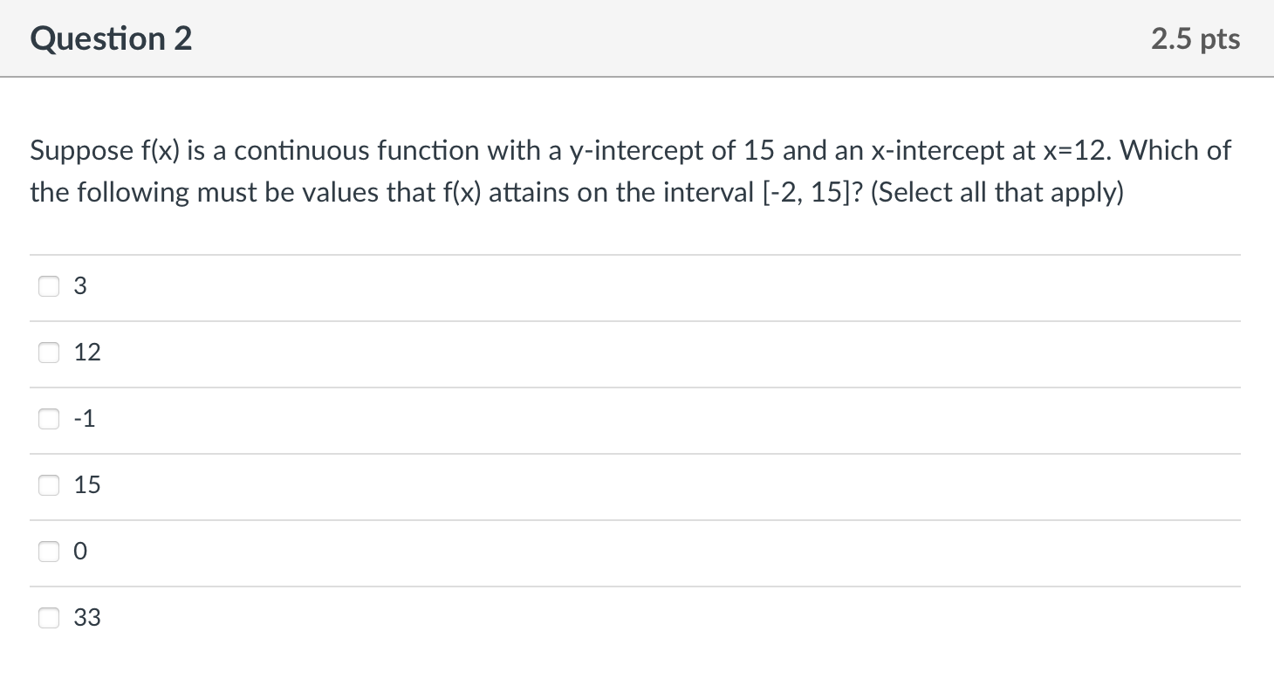Check the checkbox for answer 0
The height and width of the screenshot is (686, 1274).
click(x=49, y=551)
